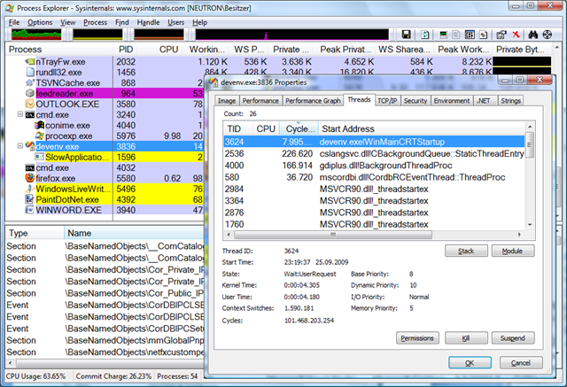567x387 pixels.
Task: Click the Stack button
Action: pyautogui.click(x=466, y=251)
